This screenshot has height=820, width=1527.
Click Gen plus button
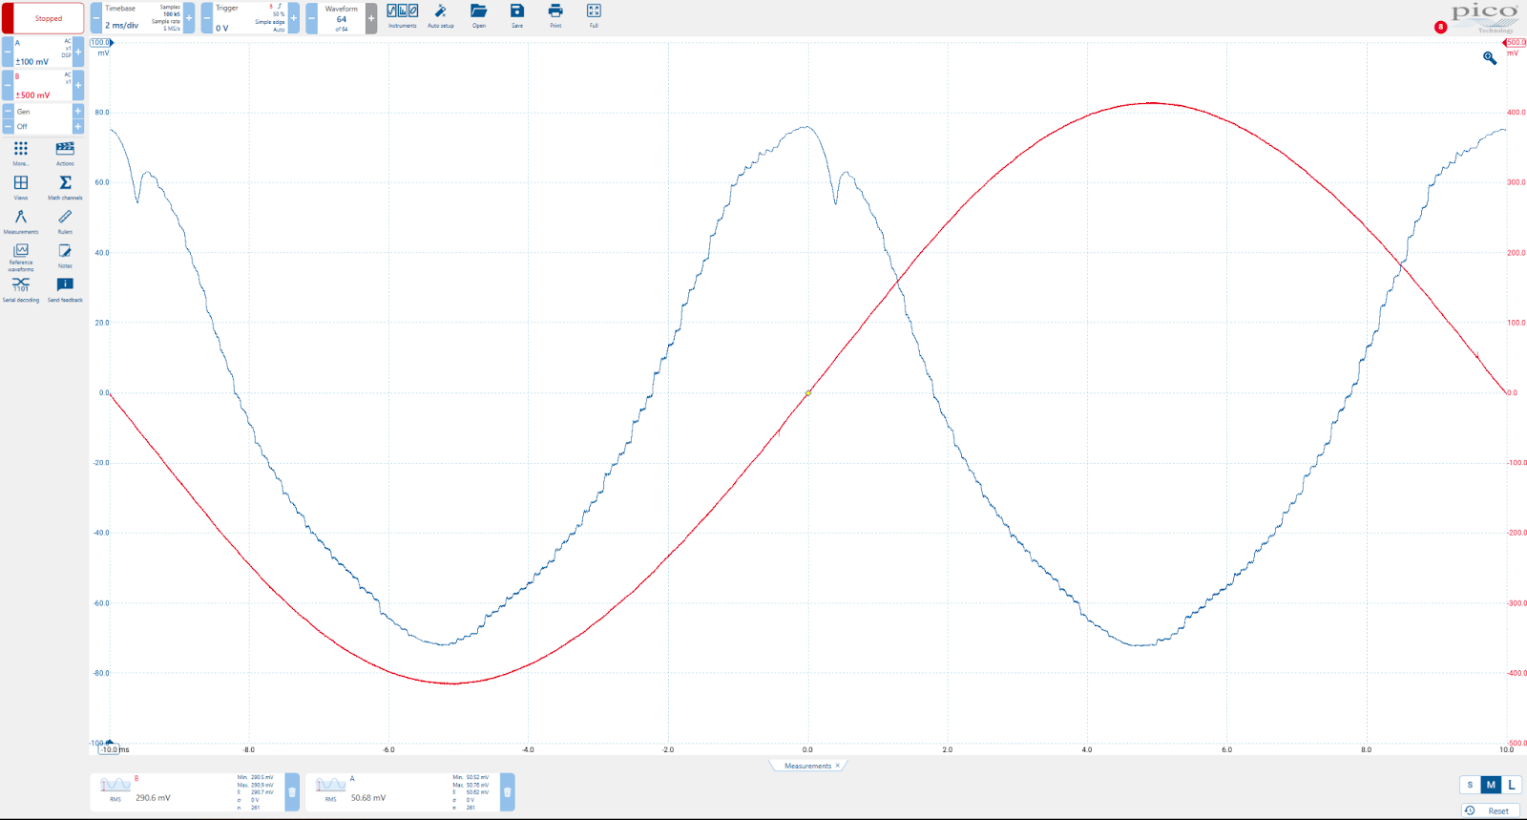(x=78, y=112)
